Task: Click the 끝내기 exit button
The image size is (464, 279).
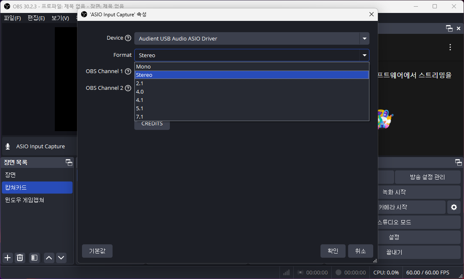Action: [419, 252]
